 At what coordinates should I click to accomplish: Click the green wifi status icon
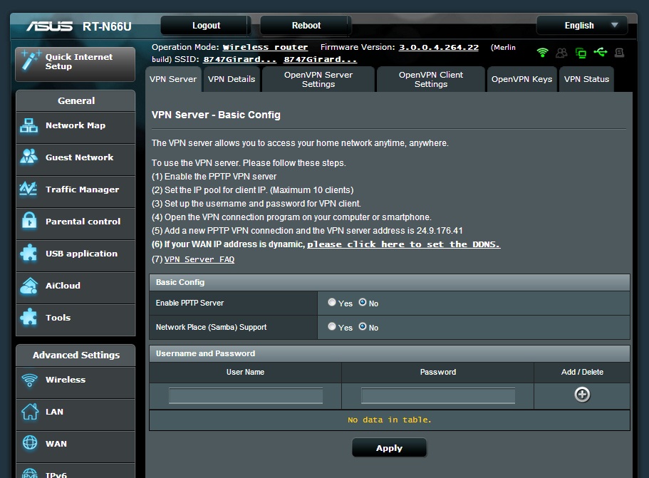[x=542, y=53]
